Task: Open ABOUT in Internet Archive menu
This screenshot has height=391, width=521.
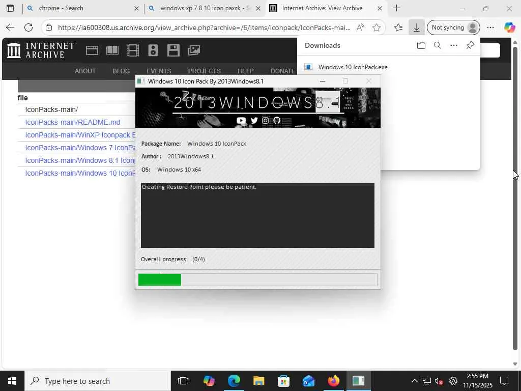Action: (x=85, y=71)
